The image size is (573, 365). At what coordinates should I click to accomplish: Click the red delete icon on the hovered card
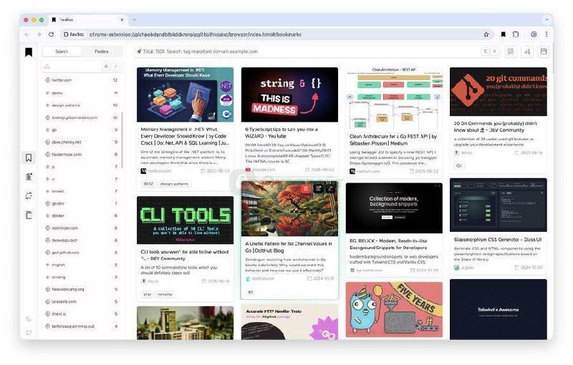[x=307, y=188]
